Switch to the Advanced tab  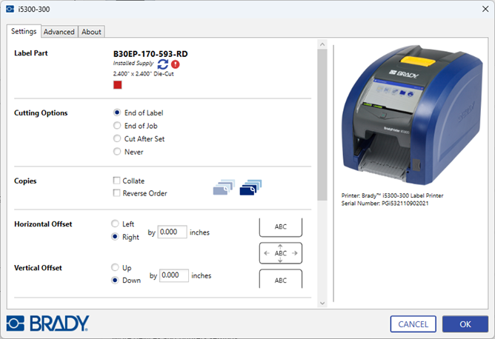tap(59, 32)
